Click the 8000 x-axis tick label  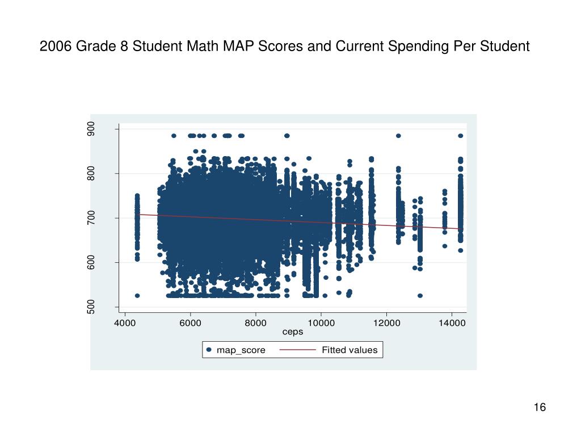point(256,323)
